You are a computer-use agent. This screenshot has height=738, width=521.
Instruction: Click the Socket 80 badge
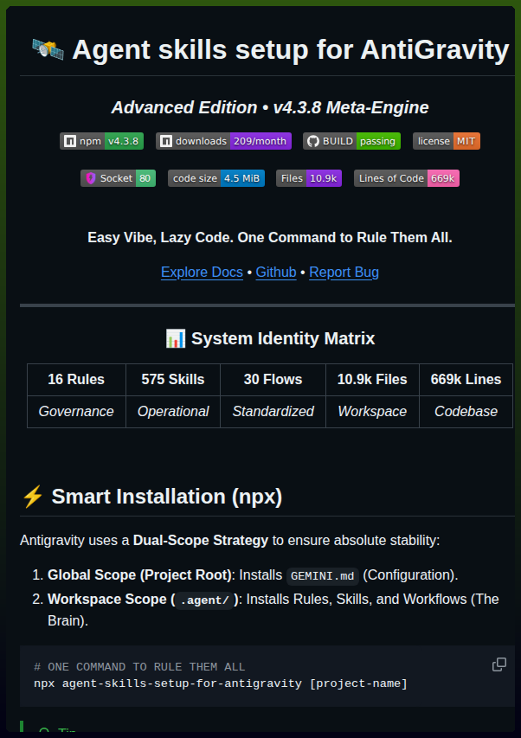118,178
